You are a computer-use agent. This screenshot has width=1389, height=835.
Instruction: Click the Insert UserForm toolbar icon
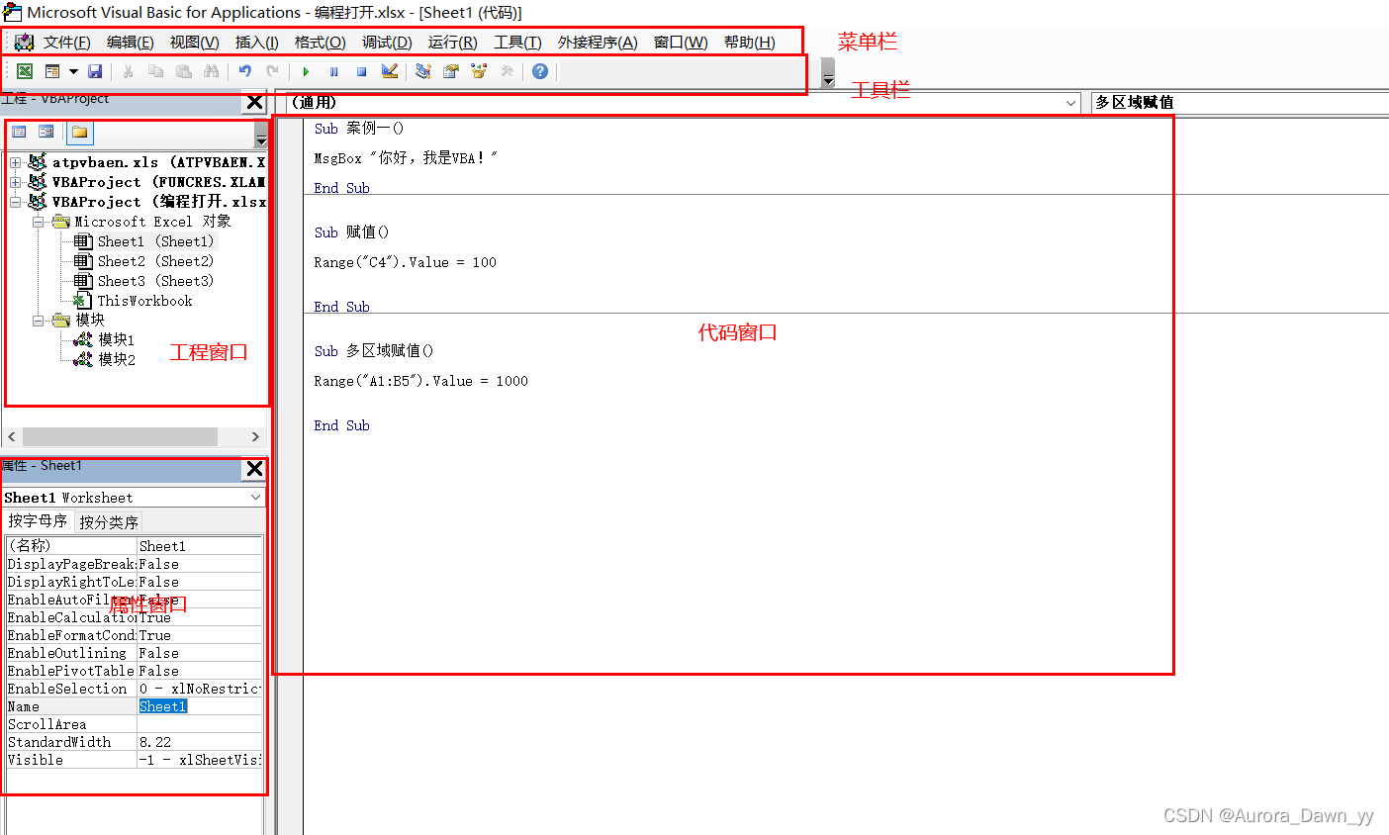(x=52, y=71)
